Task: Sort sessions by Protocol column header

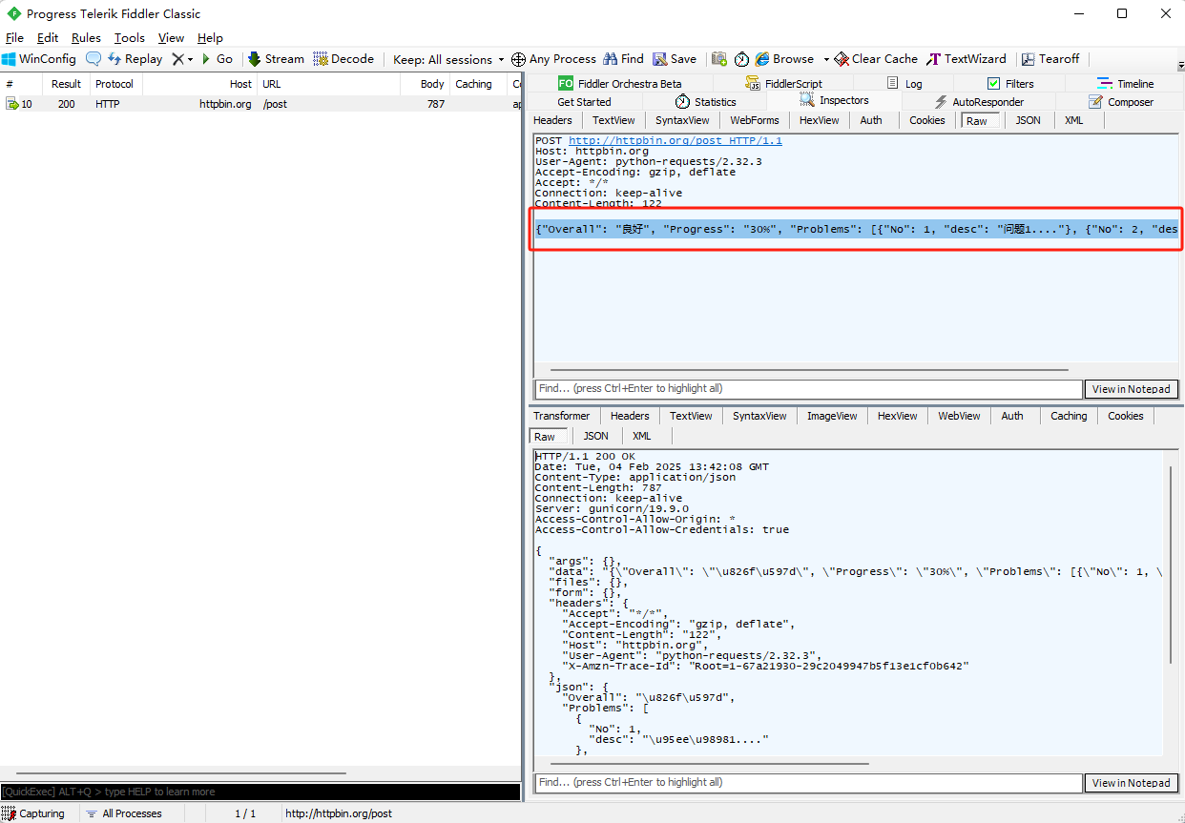Action: pos(114,84)
